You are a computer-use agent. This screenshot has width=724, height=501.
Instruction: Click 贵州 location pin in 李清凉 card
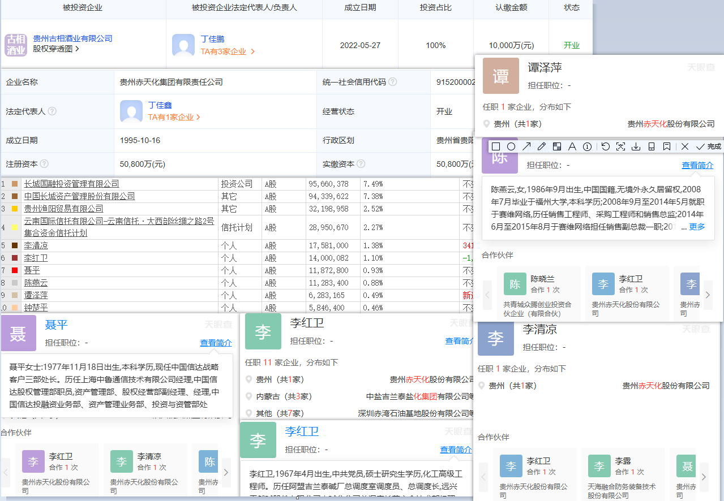click(482, 386)
